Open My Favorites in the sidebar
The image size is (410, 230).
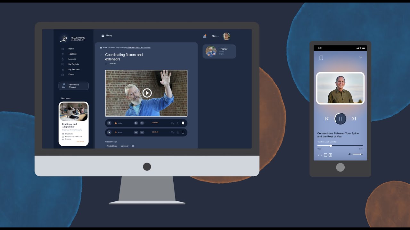click(74, 69)
